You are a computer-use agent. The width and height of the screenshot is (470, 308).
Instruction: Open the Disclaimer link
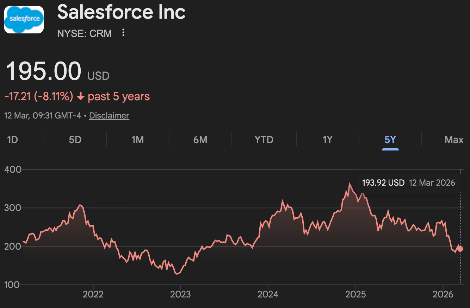[x=109, y=116]
